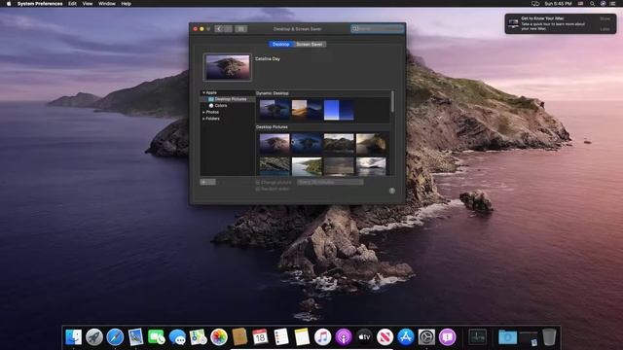Image resolution: width=623 pixels, height=350 pixels.
Task: Click the search field in preferences
Action: (x=378, y=28)
